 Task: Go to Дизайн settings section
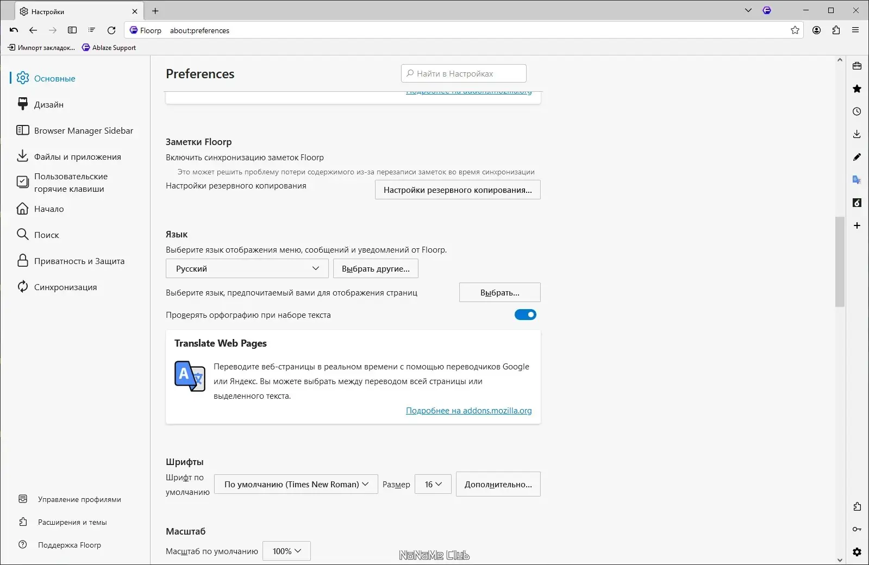(49, 105)
